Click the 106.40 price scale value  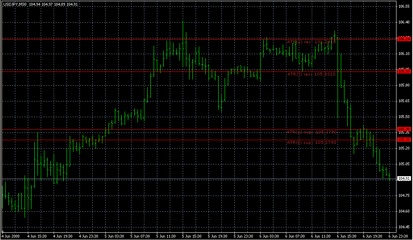click(x=404, y=22)
